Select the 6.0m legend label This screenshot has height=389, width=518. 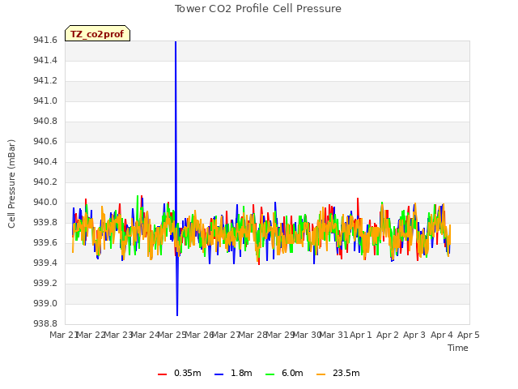tap(292, 373)
